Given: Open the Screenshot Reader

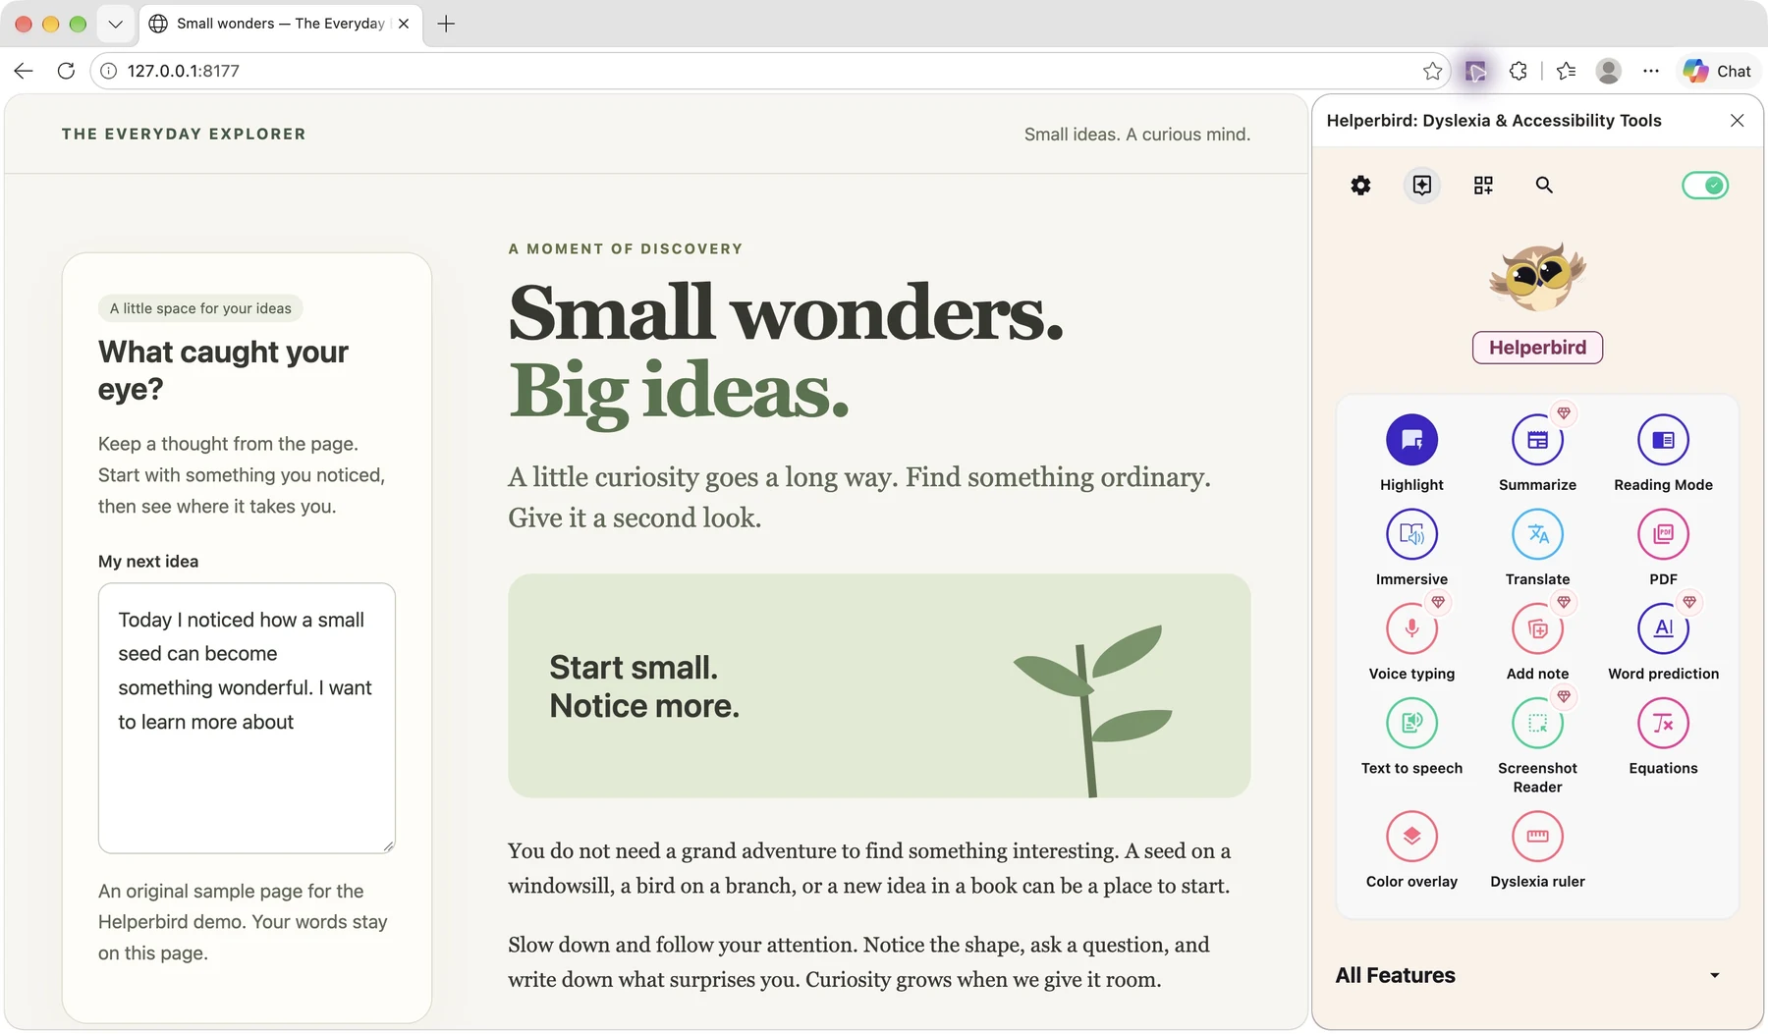Looking at the screenshot, I should [1537, 723].
